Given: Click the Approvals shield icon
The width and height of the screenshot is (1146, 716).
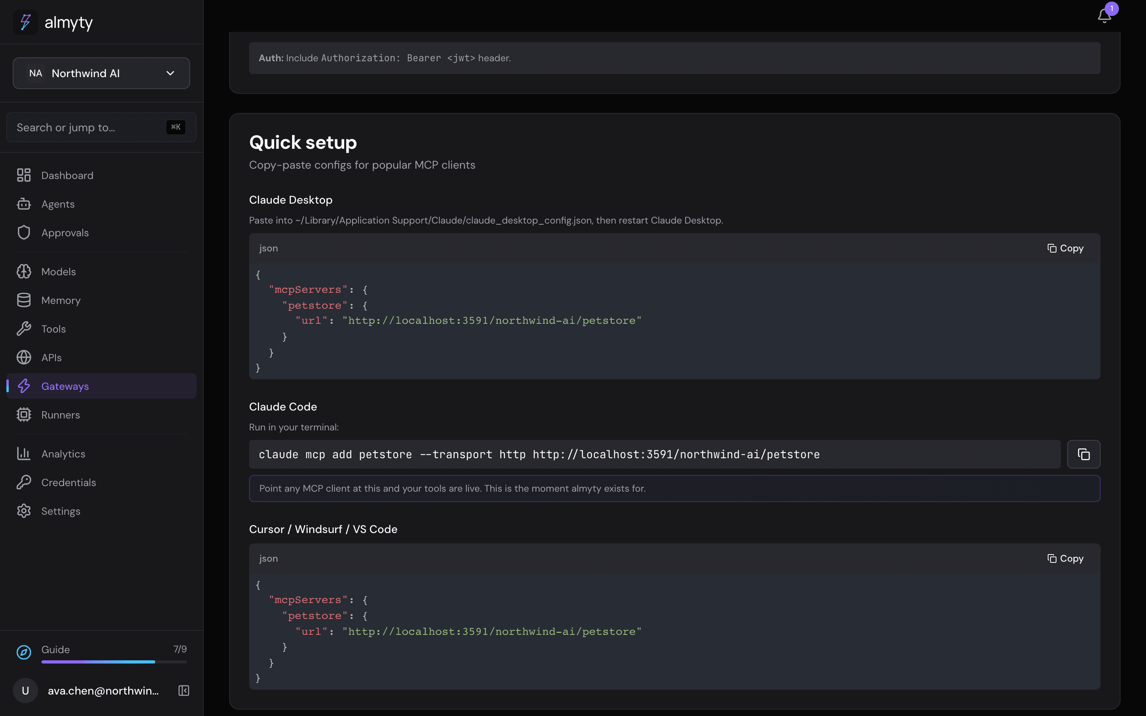Looking at the screenshot, I should coord(24,233).
